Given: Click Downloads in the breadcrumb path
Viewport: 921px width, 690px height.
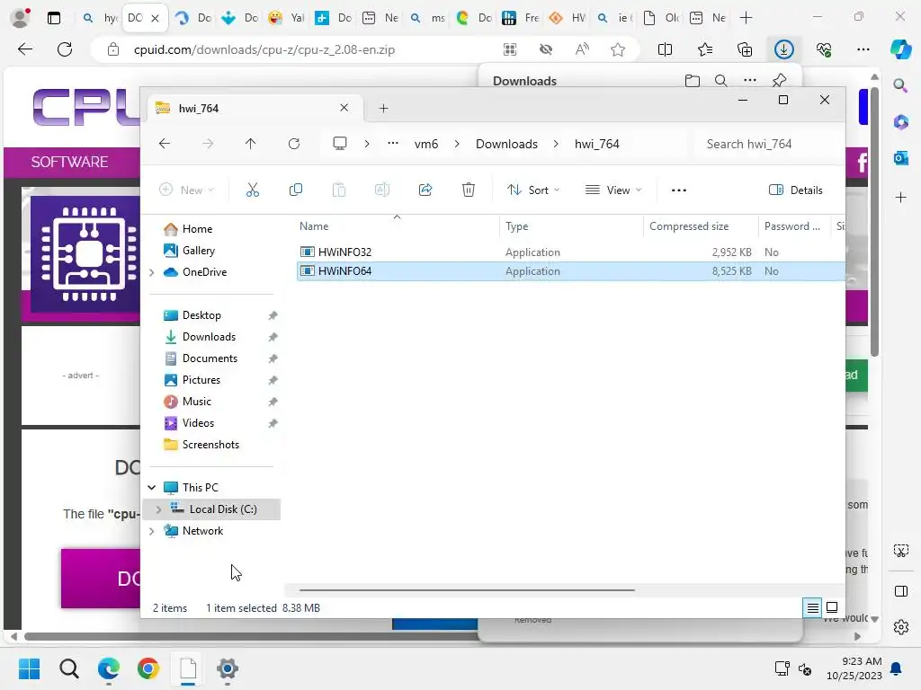Looking at the screenshot, I should pos(506,144).
